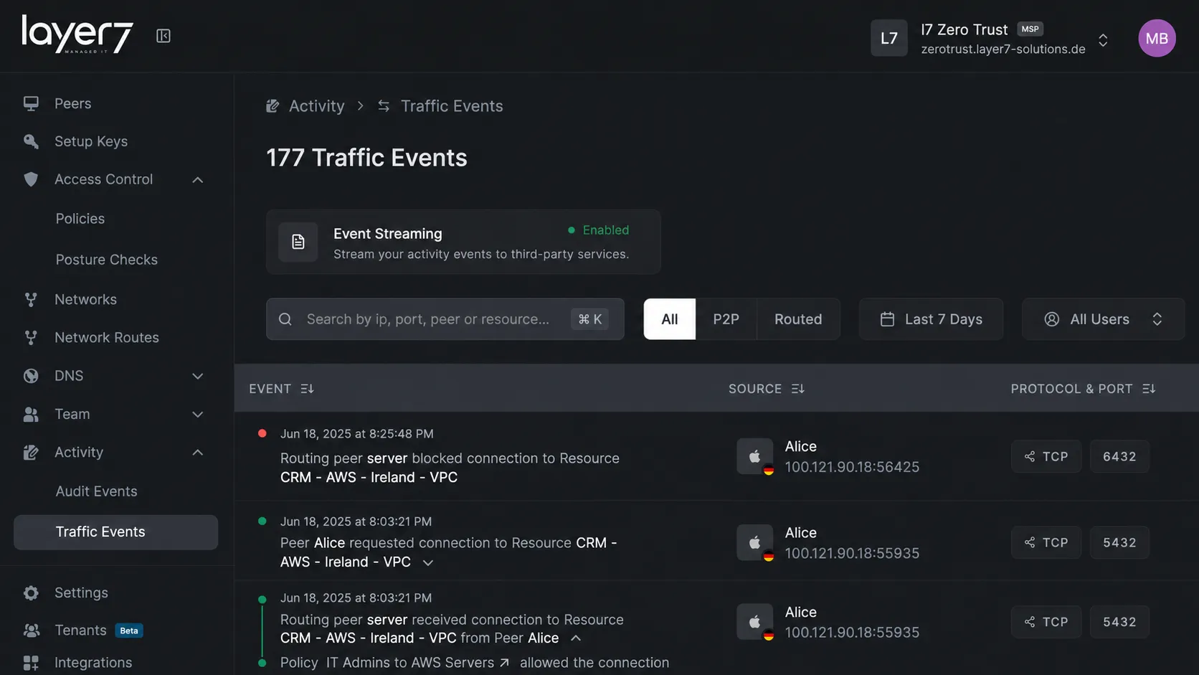Click the 6432 port badge
Image resolution: width=1199 pixels, height=675 pixels.
[x=1119, y=456]
